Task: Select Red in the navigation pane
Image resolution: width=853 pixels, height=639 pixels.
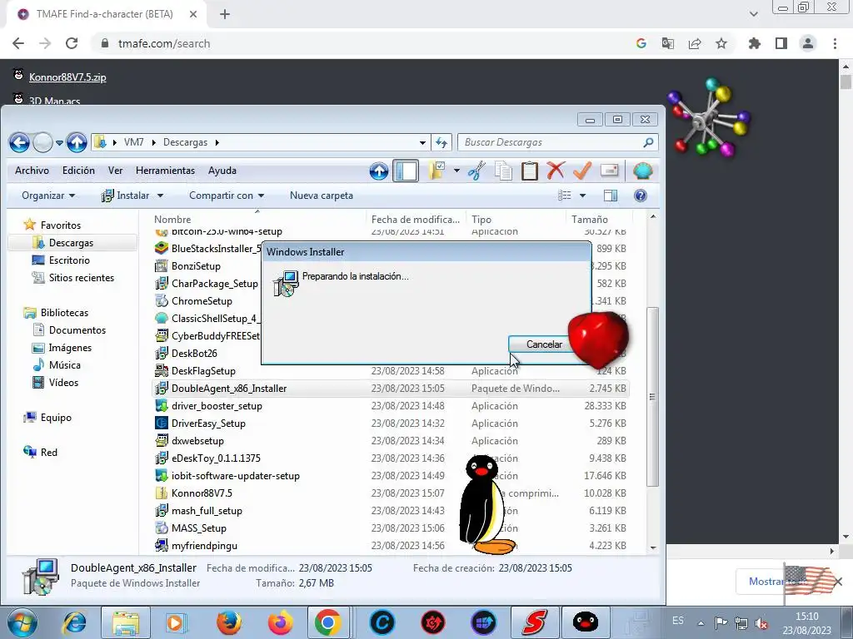Action: 48,453
